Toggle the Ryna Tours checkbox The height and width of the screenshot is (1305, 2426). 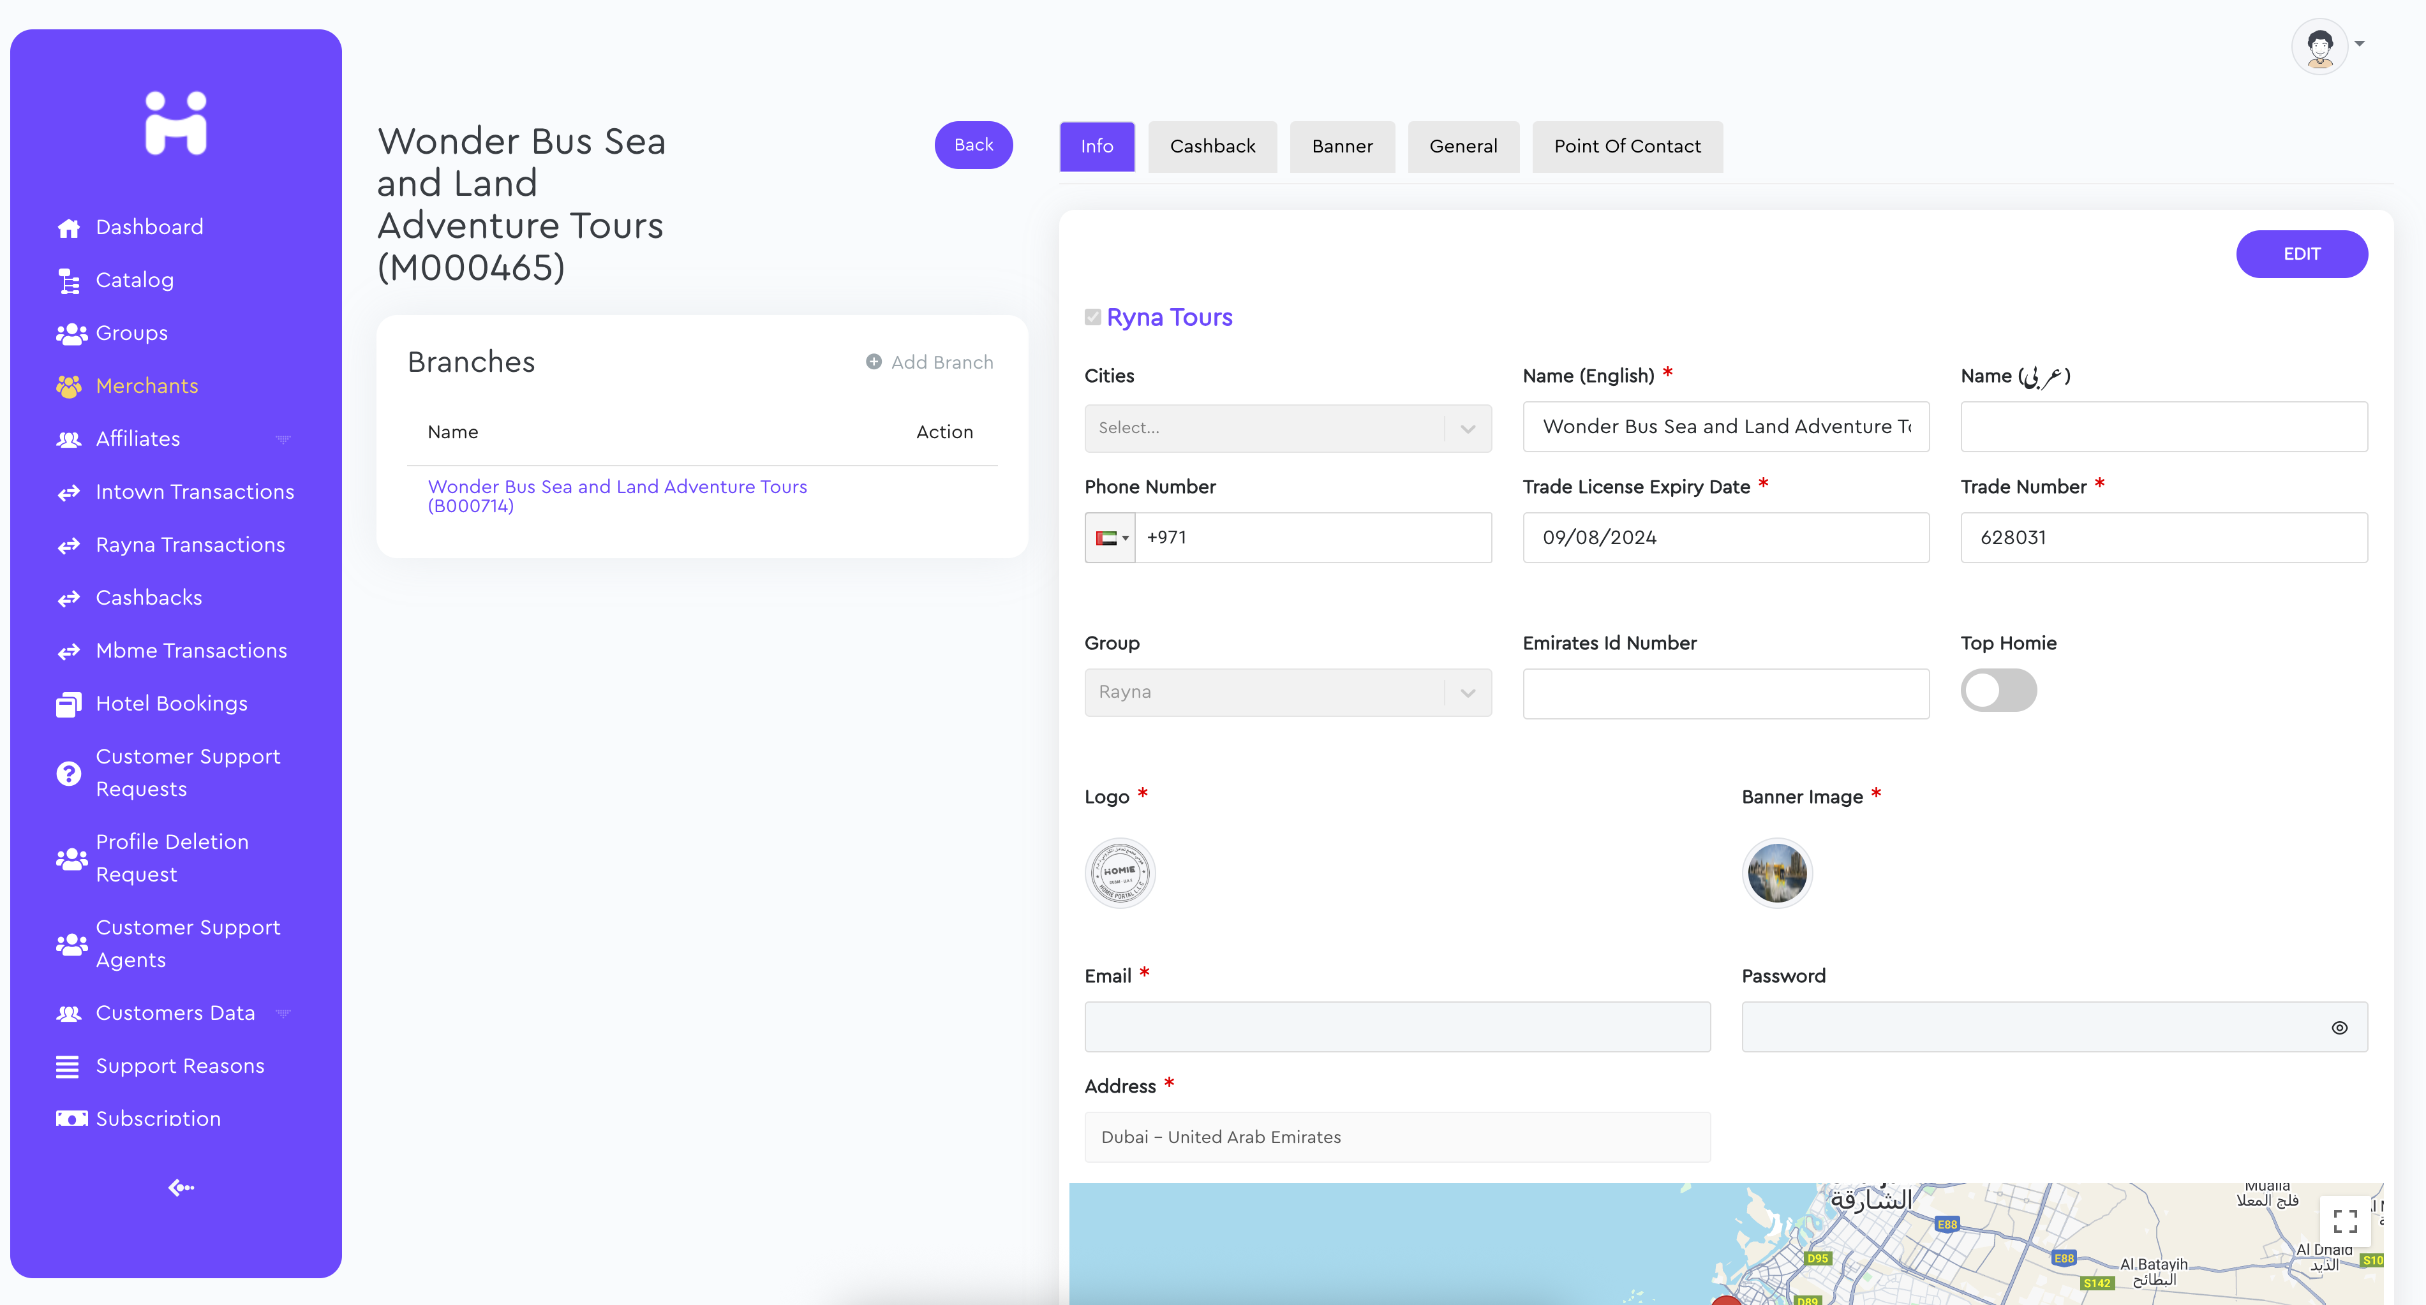(x=1092, y=317)
